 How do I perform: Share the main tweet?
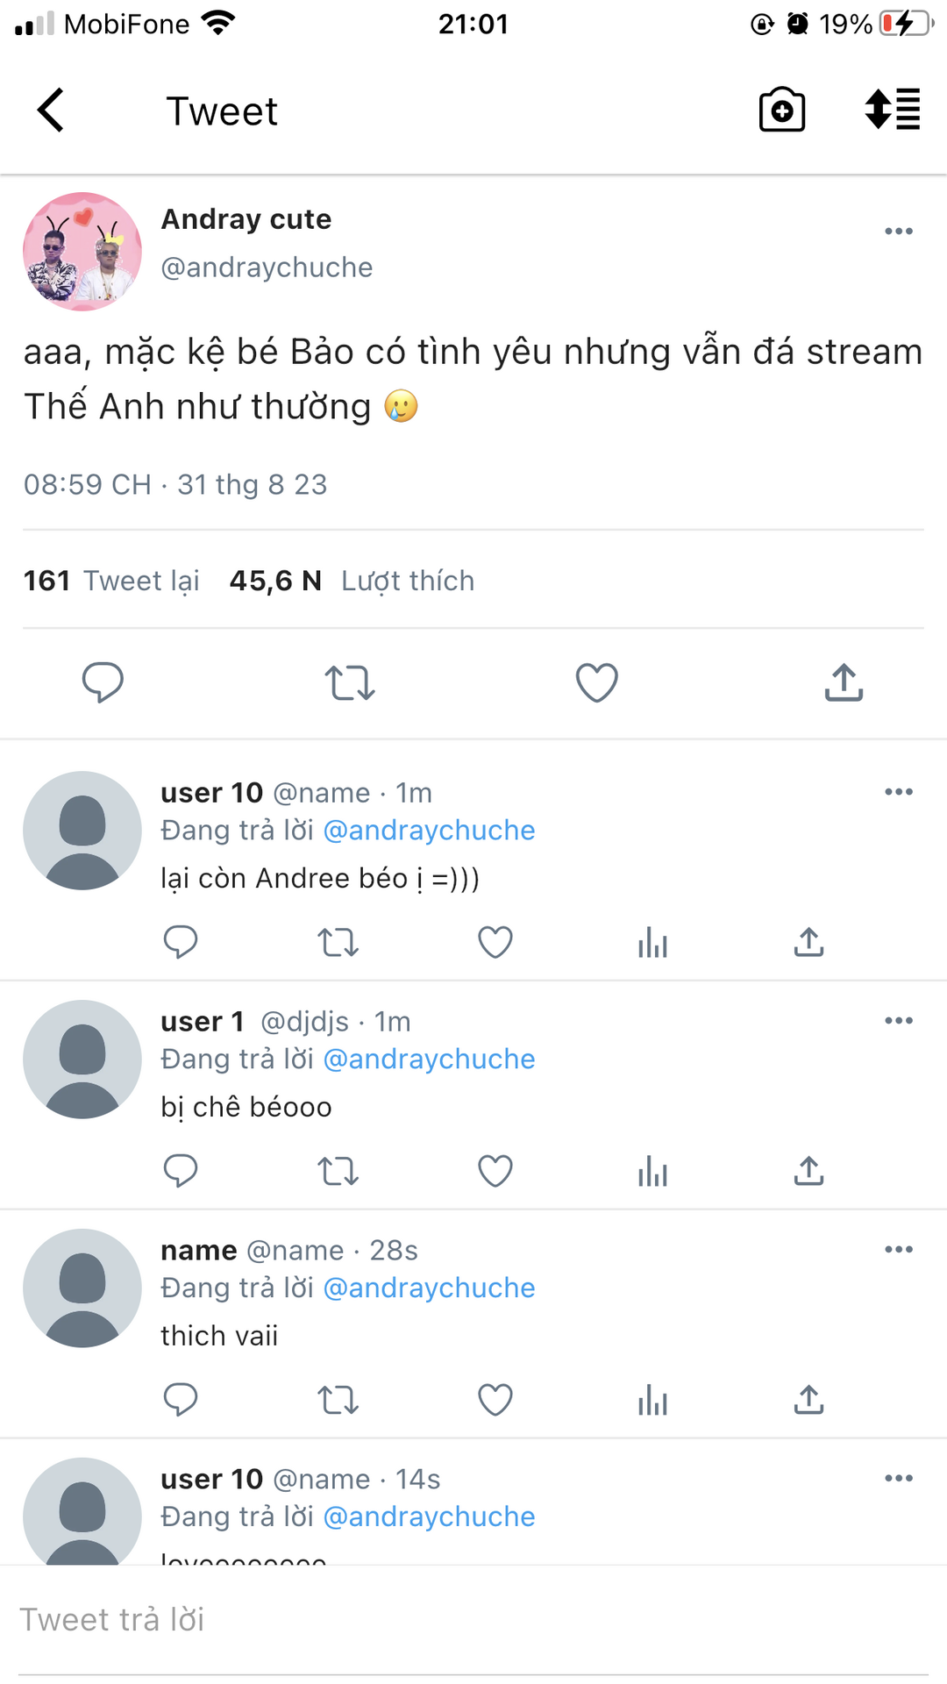coord(844,682)
